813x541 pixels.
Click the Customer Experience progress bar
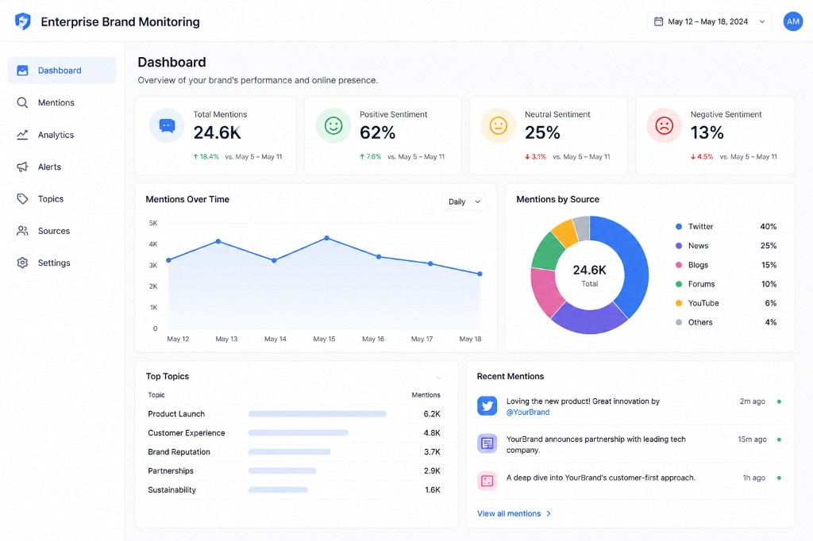pos(299,432)
